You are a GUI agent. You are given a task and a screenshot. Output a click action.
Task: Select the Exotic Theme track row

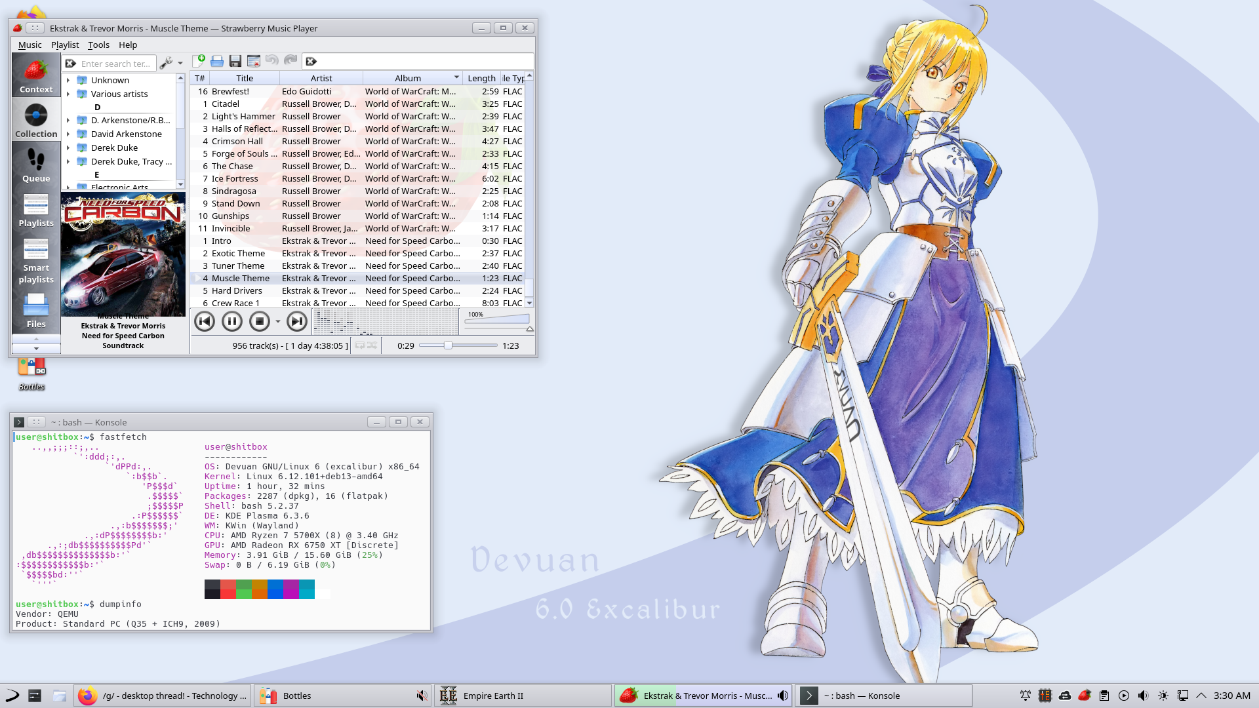tap(358, 253)
